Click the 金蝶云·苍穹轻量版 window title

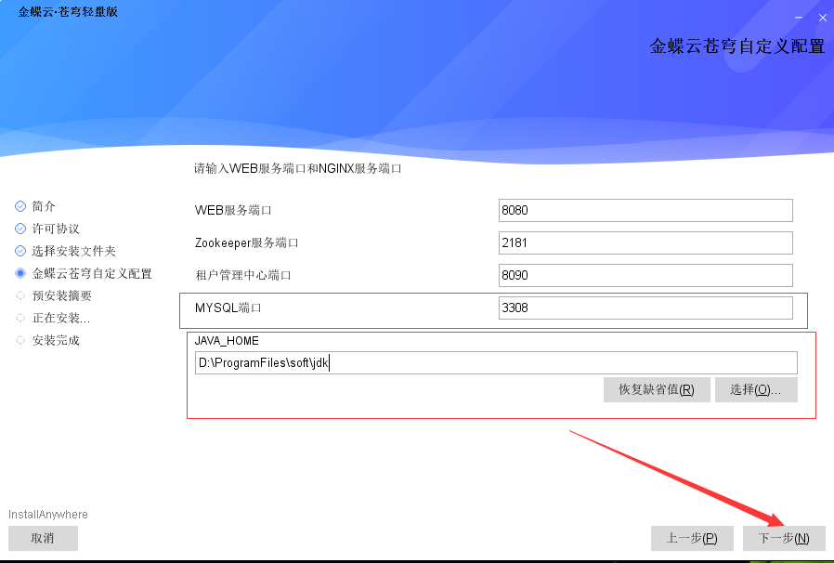tap(68, 12)
